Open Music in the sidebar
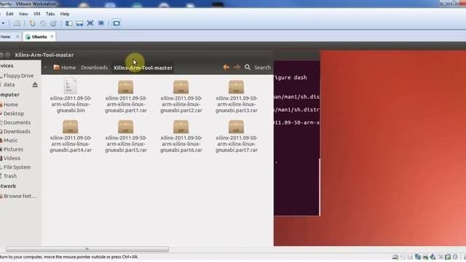 pos(10,140)
